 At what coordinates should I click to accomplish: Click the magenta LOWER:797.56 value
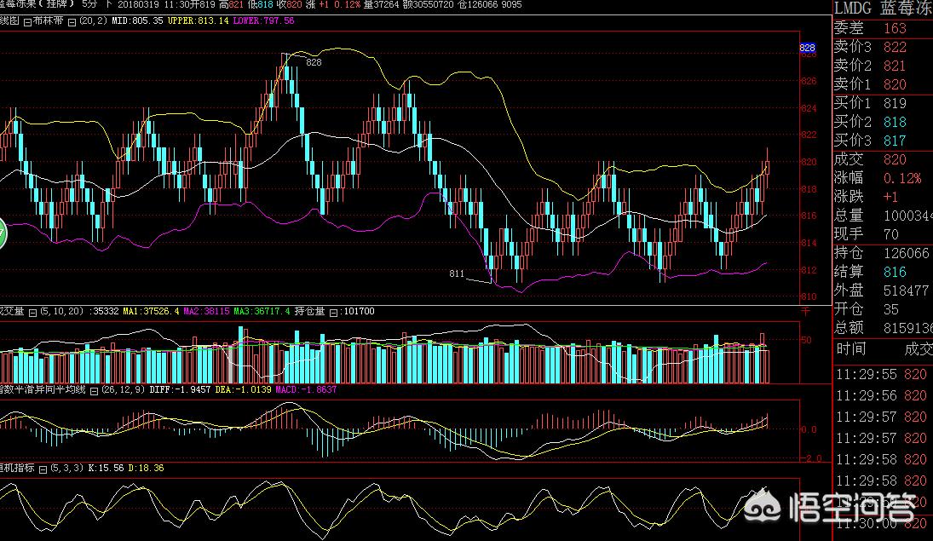tap(263, 20)
